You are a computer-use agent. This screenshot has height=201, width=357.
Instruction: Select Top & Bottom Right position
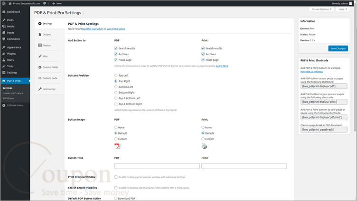pos(116,104)
